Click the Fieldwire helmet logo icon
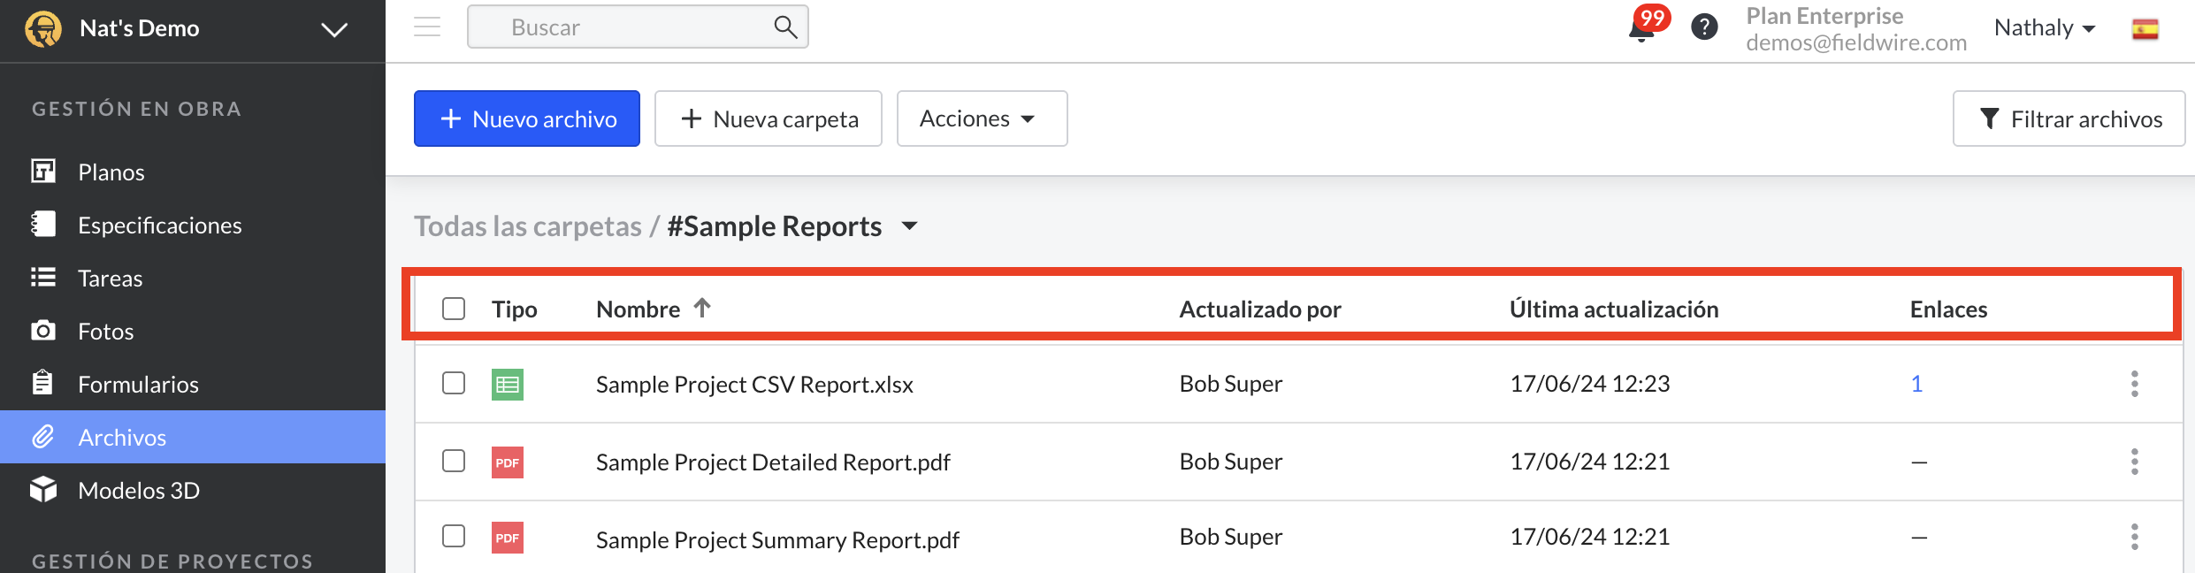The width and height of the screenshot is (2195, 573). click(x=43, y=28)
